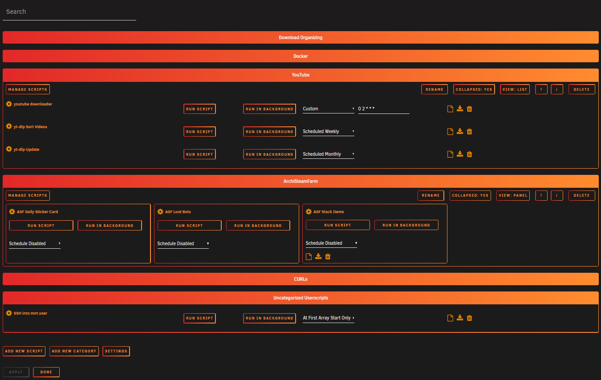Move YouTube category up with arrow
The height and width of the screenshot is (380, 601).
coord(541,89)
